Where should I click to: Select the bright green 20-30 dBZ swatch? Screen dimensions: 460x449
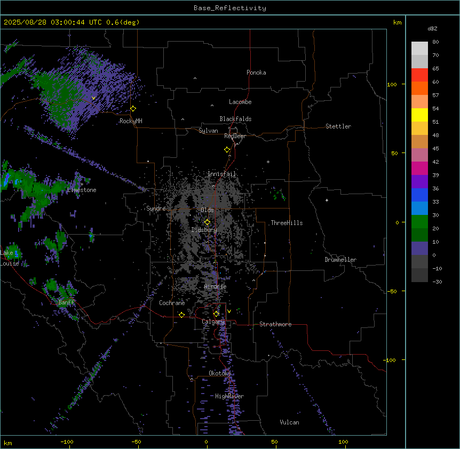tap(419, 222)
